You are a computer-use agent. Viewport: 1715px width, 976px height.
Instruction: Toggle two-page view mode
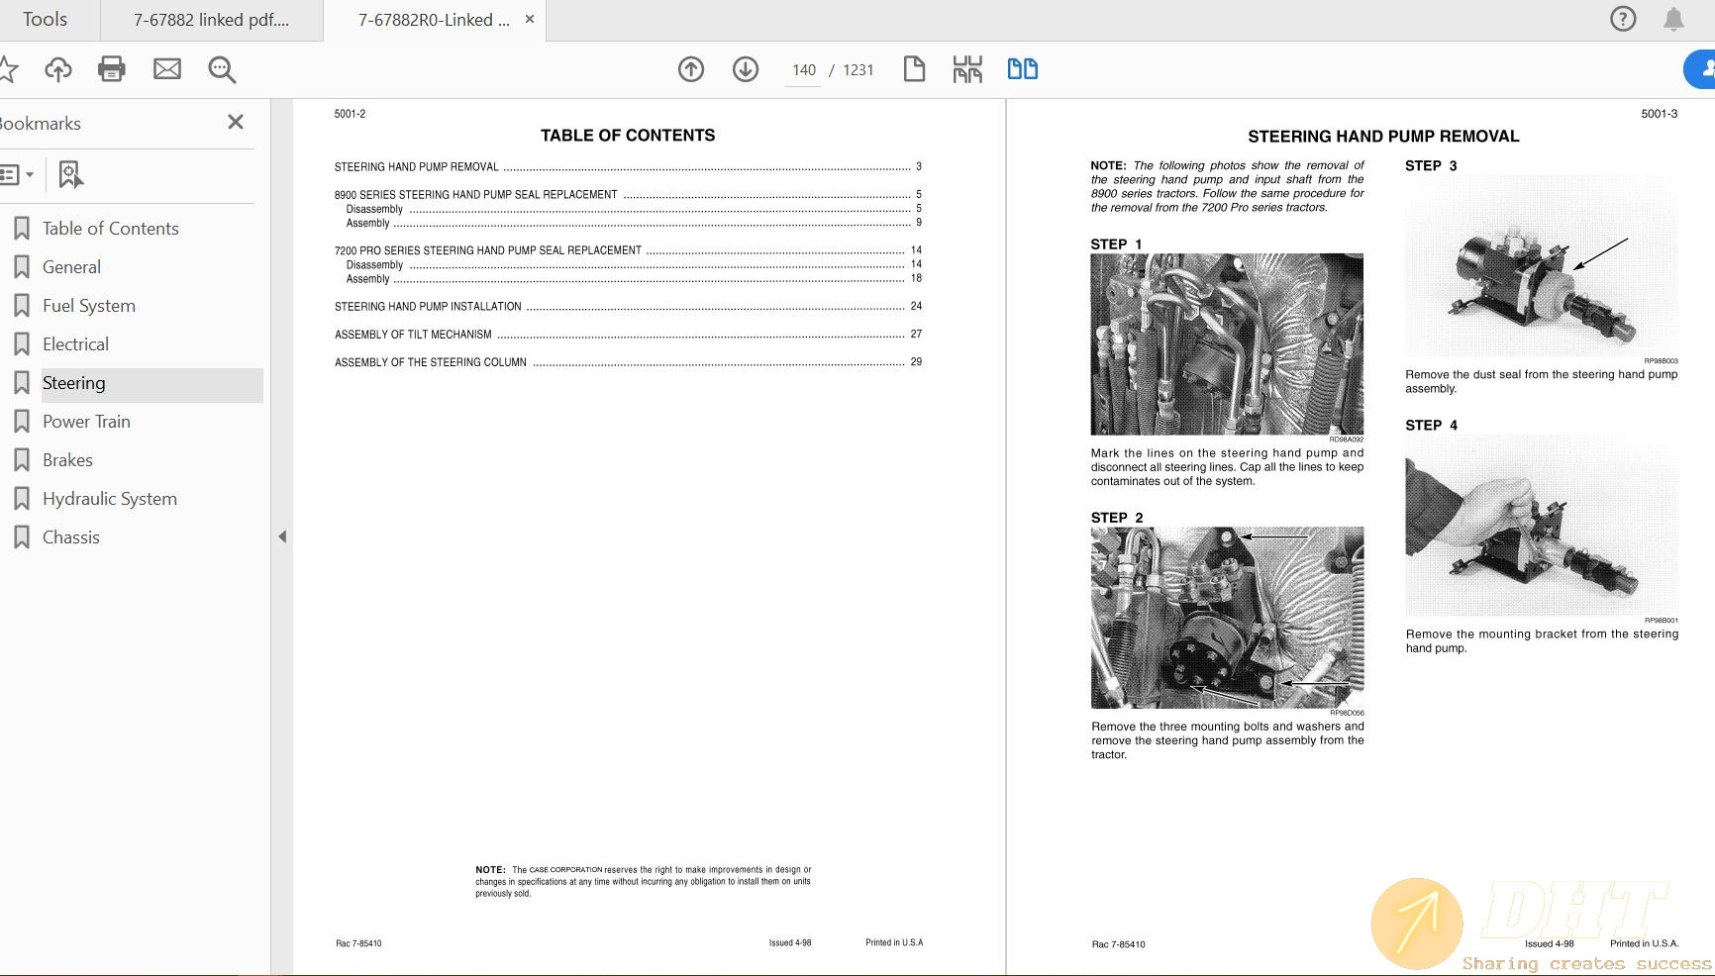1022,69
